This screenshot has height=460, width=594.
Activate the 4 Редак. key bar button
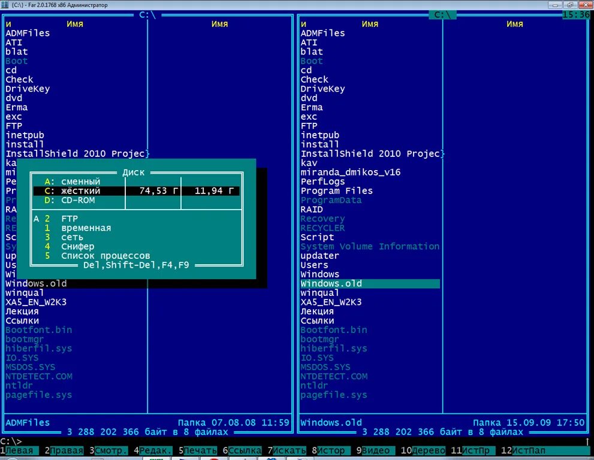coord(153,450)
